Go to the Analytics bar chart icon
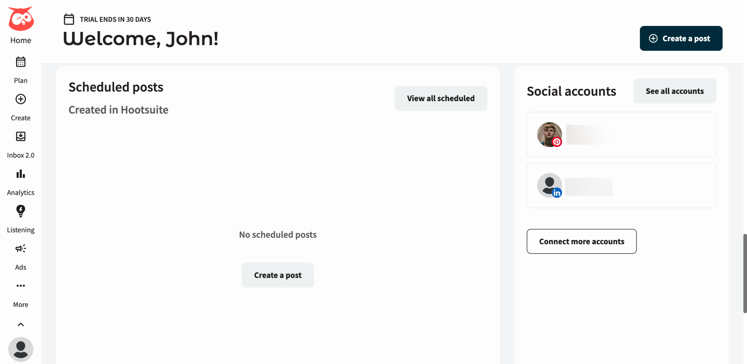Viewport: 747px width, 364px height. (x=21, y=174)
